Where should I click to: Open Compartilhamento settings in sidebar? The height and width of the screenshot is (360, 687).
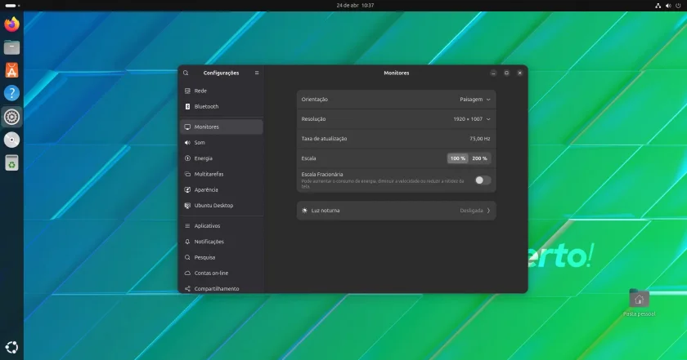point(222,289)
